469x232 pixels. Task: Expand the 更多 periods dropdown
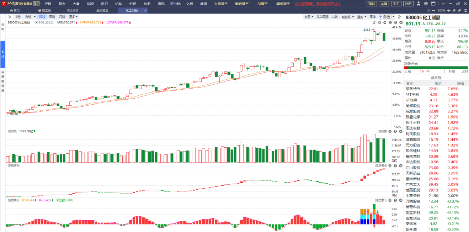73,17
